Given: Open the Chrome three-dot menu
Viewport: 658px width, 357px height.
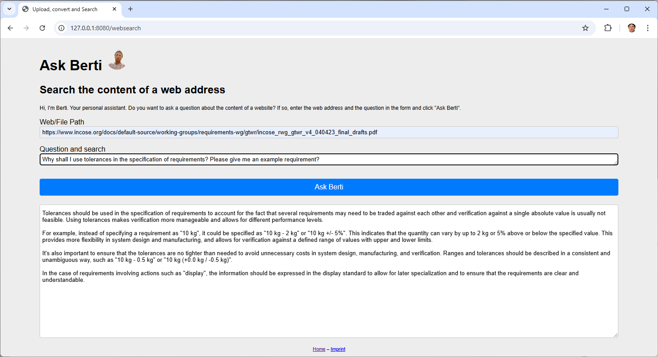Looking at the screenshot, I should pos(648,28).
